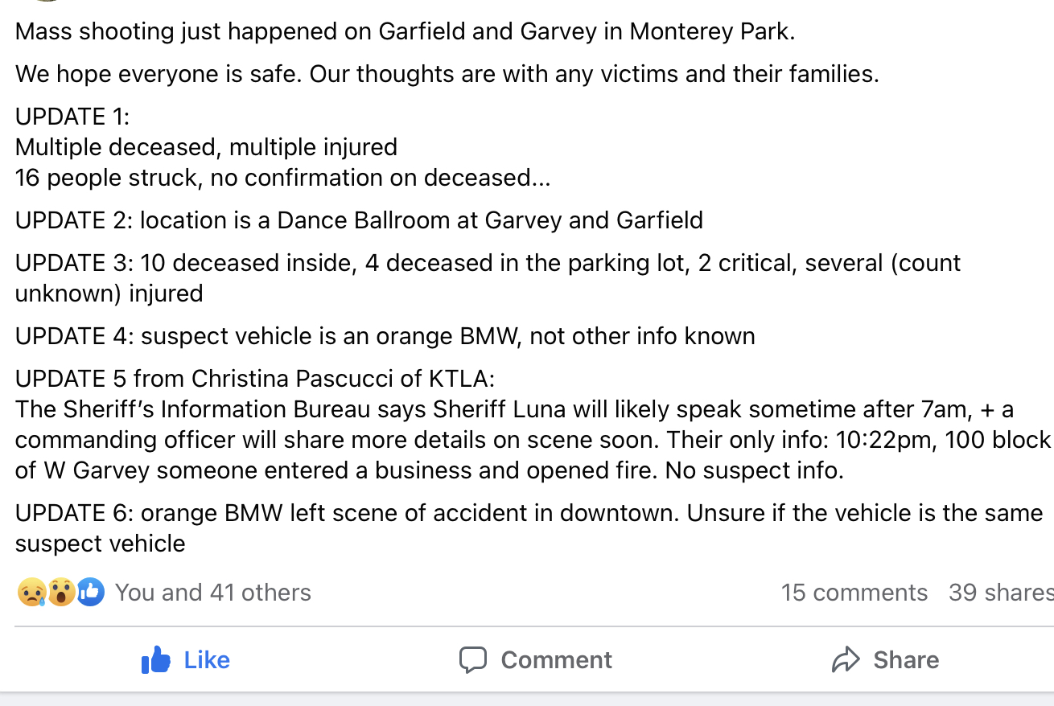Viewport: 1054px width, 706px height.
Task: Click the Comment button label
Action: pyautogui.click(x=556, y=660)
